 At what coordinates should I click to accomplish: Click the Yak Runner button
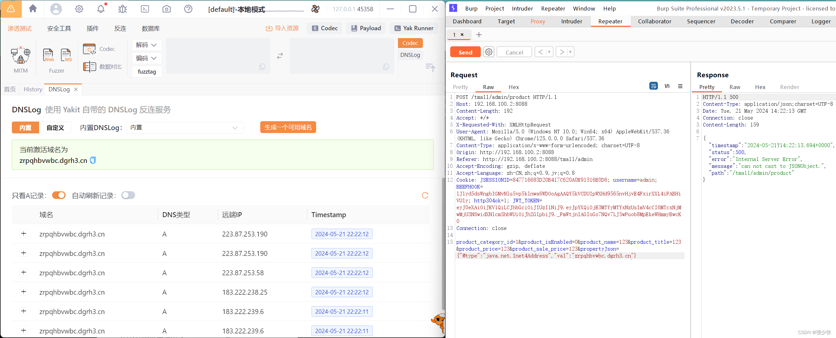pos(414,28)
